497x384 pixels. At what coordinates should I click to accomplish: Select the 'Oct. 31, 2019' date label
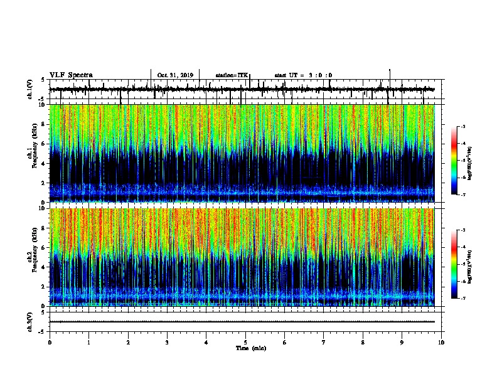tap(175, 75)
